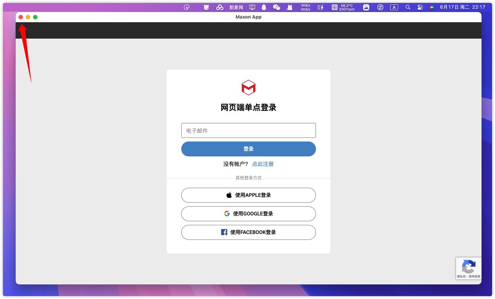Open the WeChat icon in menu bar

(277, 7)
